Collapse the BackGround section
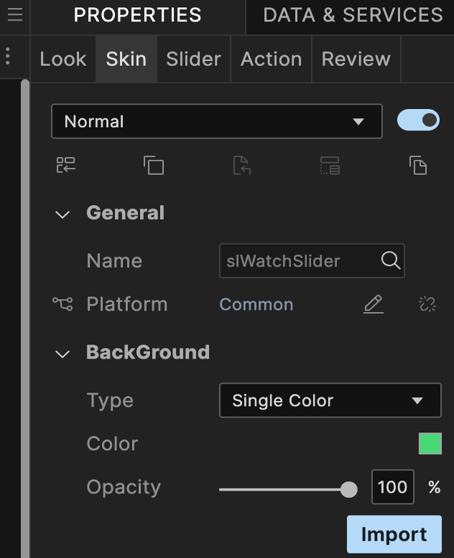 pyautogui.click(x=63, y=353)
